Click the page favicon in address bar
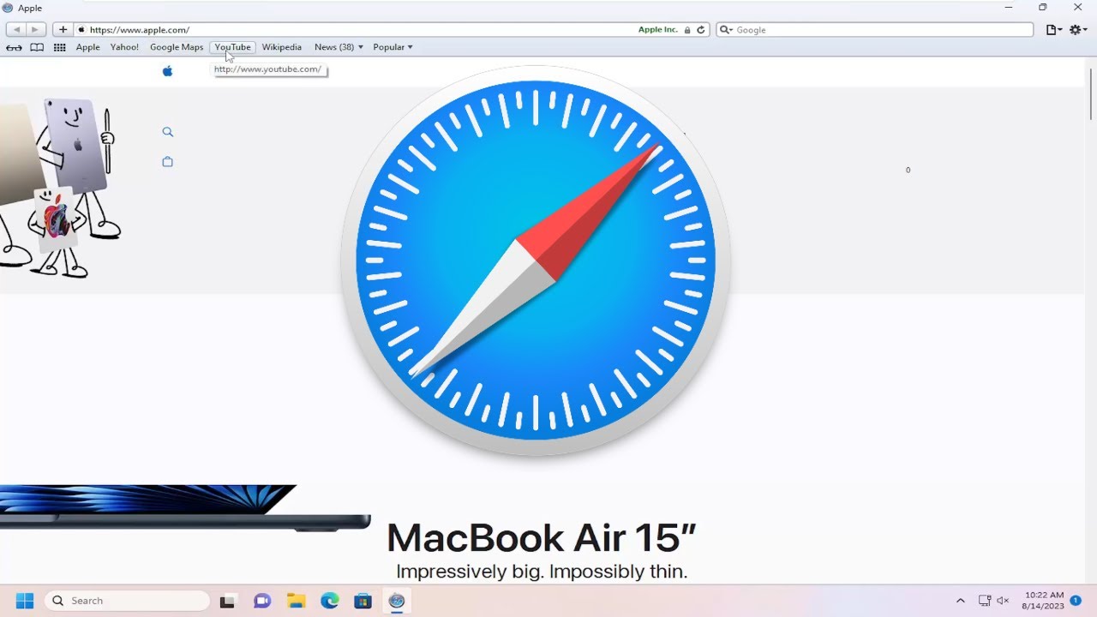Viewport: 1097px width, 617px height. [81, 30]
